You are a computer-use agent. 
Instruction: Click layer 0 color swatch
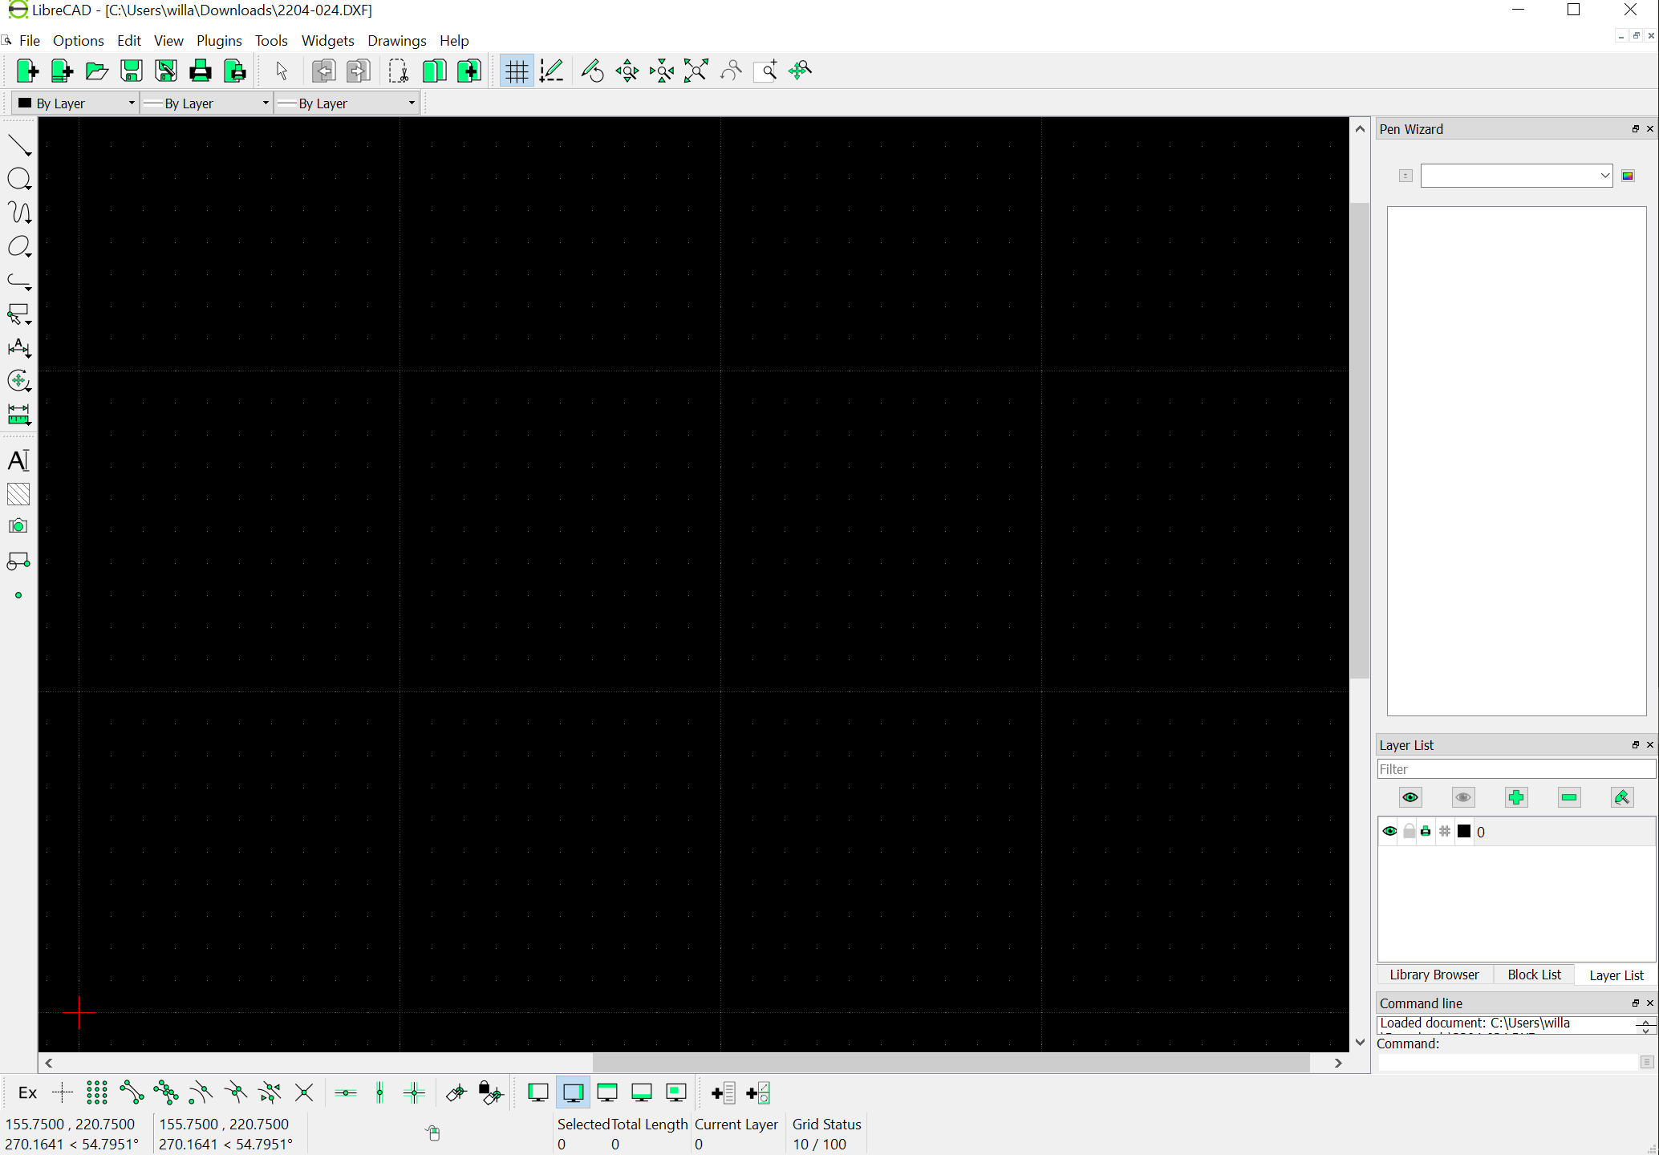click(1464, 832)
